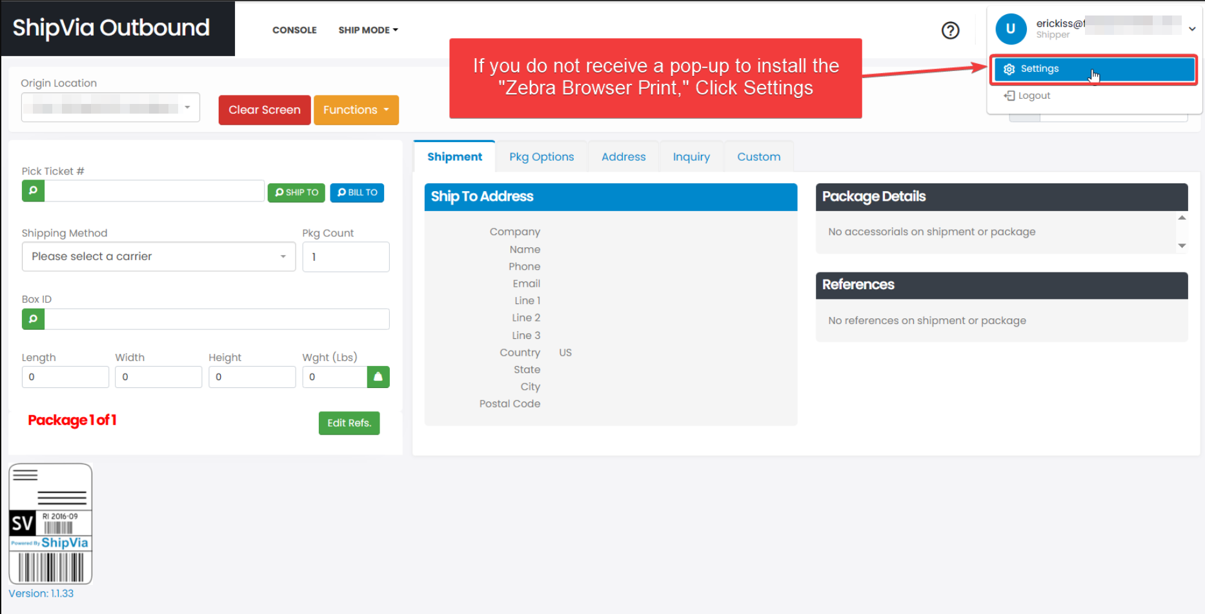Image resolution: width=1205 pixels, height=614 pixels.
Task: Click Package Details scrollbar up arrow
Action: tap(1182, 218)
